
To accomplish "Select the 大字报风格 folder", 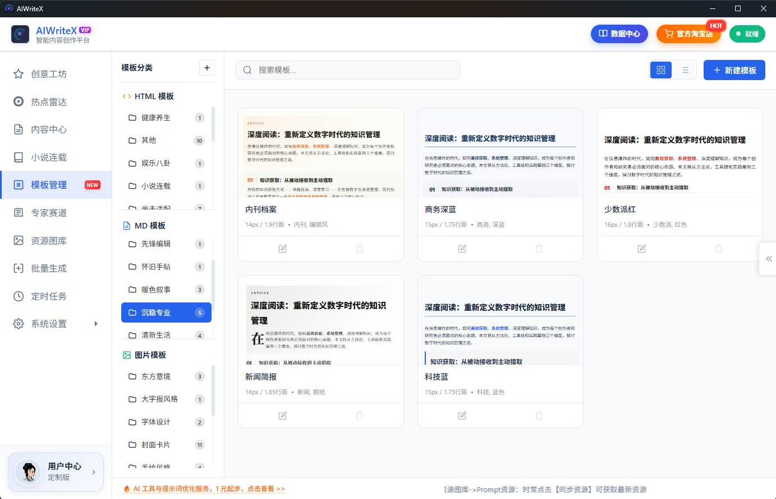I will tap(166, 399).
